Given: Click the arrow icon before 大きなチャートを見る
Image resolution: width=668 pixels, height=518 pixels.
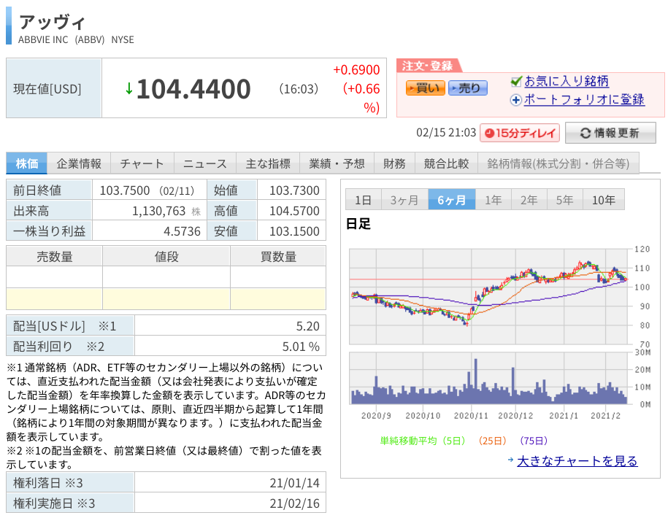Looking at the screenshot, I should tap(511, 460).
